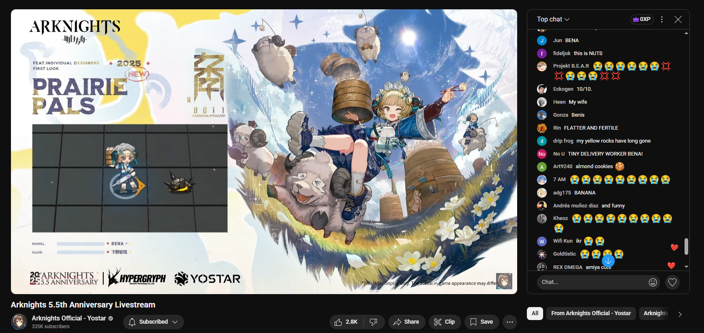Viewport: 704px width, 333px height.
Task: Jump to newest chat messages arrow
Action: 608,261
